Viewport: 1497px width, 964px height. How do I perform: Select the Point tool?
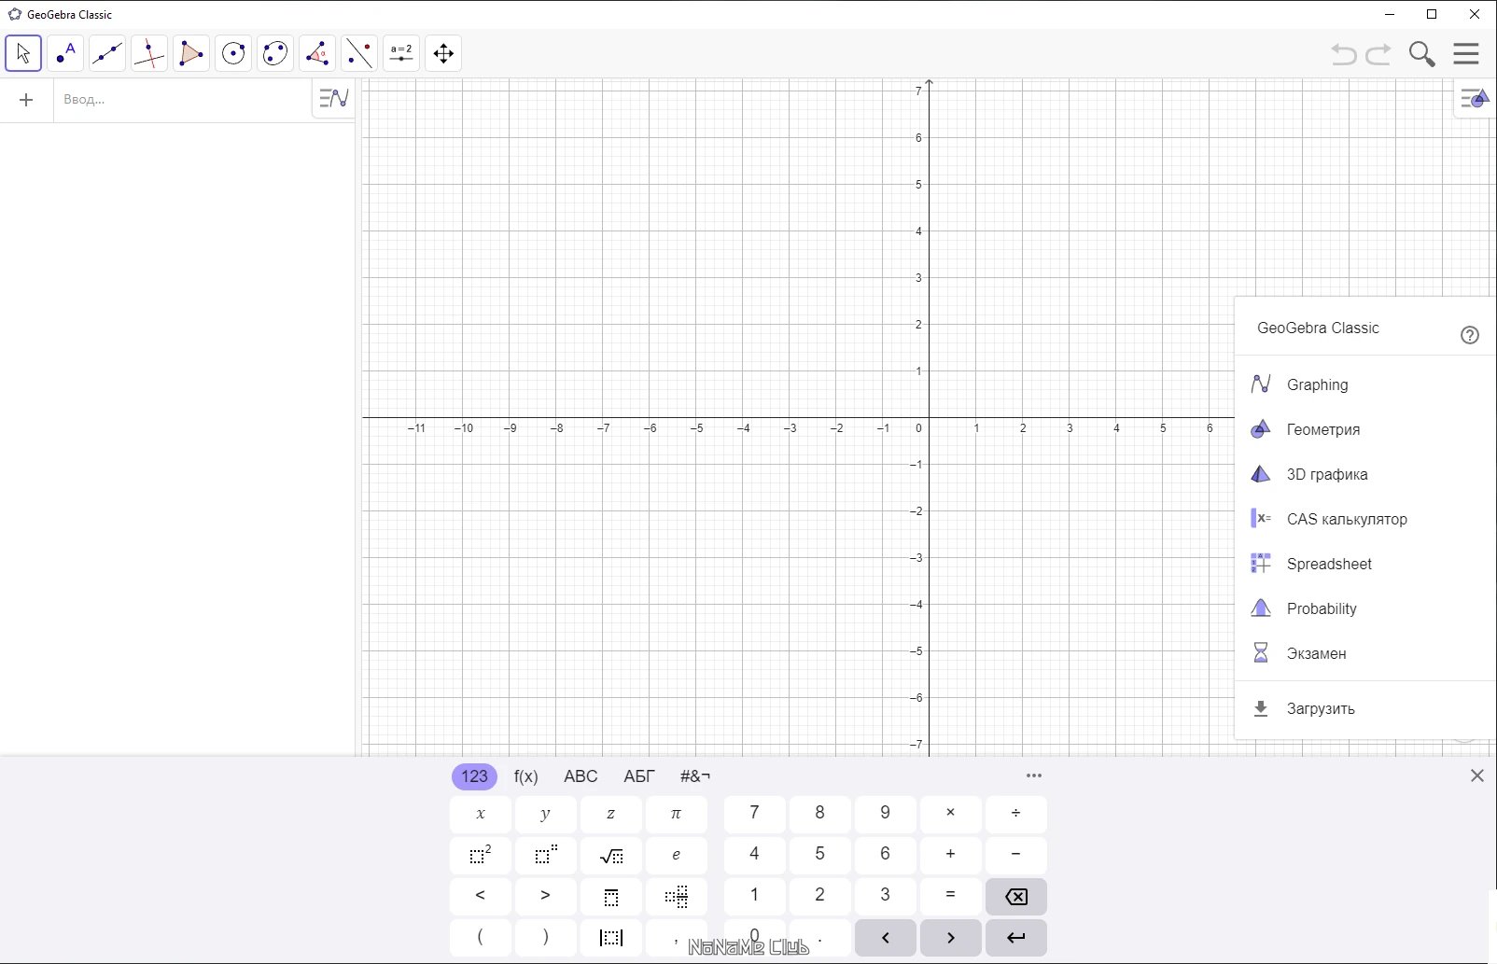[65, 53]
